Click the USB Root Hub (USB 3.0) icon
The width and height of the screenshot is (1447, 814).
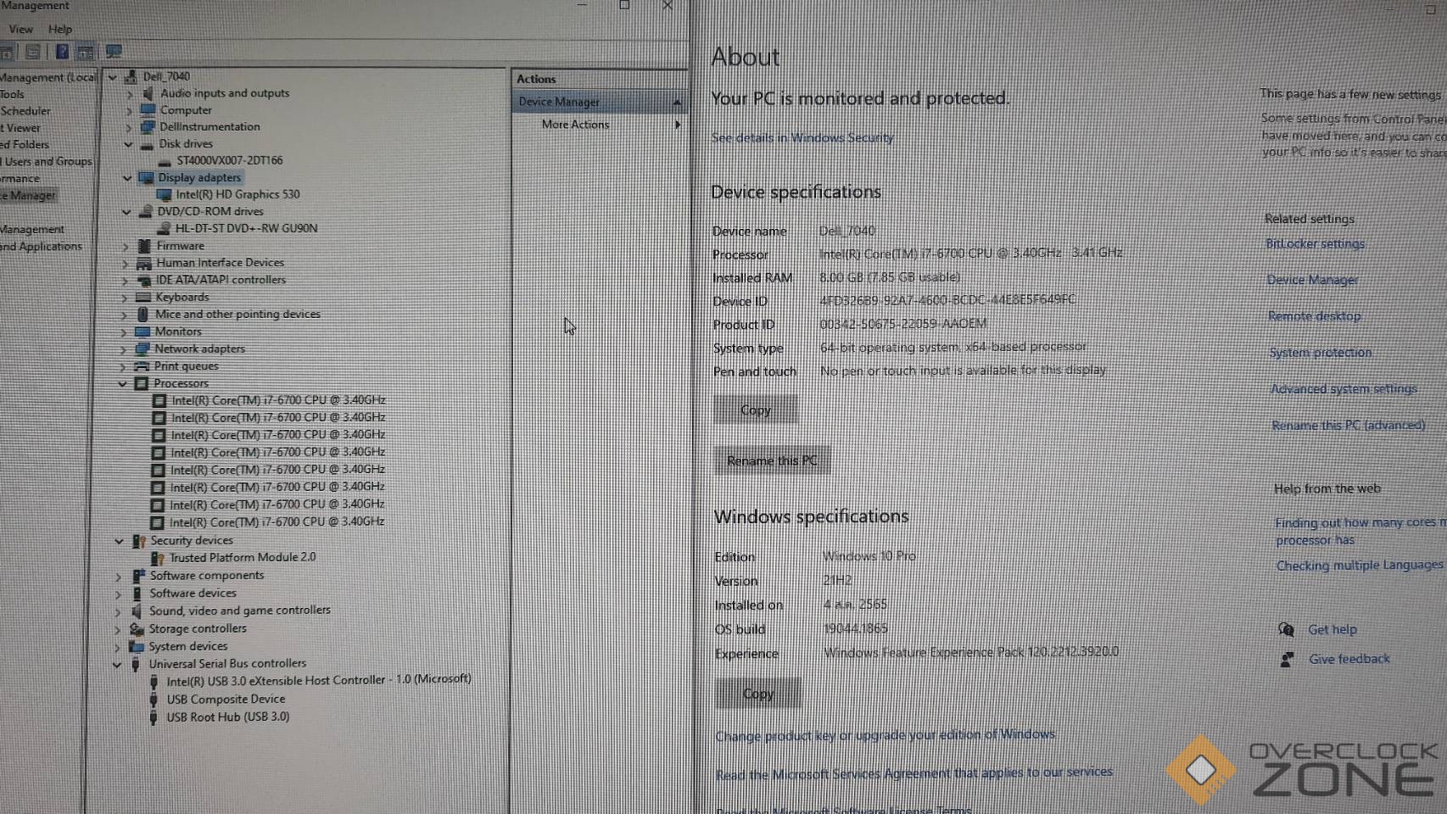coord(154,717)
